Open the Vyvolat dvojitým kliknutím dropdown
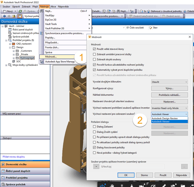The width and height of the screenshot is (194, 187). [169, 82]
